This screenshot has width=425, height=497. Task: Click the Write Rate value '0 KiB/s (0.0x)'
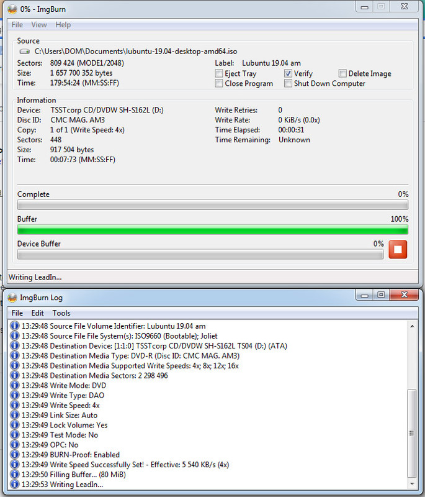tap(299, 120)
